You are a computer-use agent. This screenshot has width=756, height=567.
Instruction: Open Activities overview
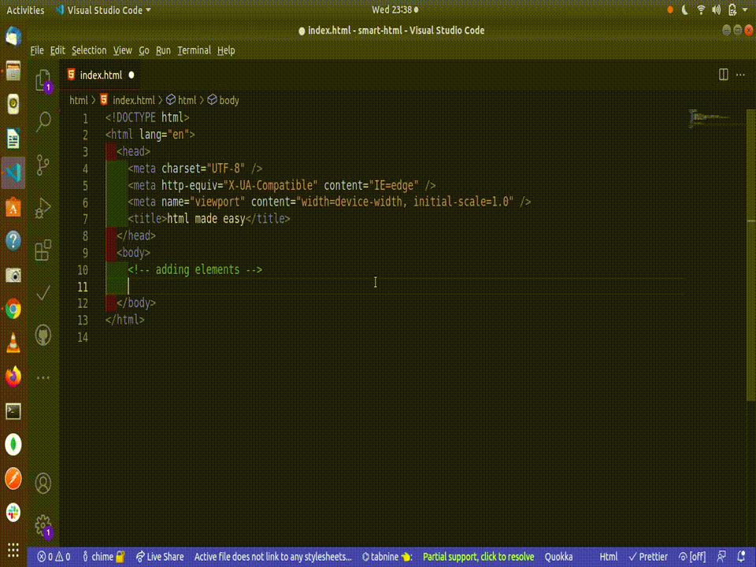(25, 10)
